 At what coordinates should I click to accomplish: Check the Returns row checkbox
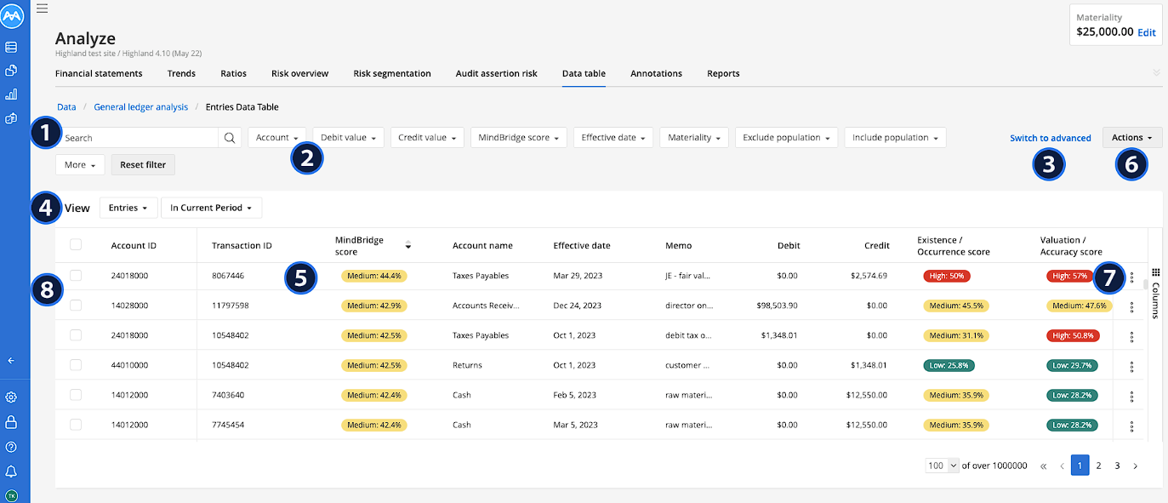[76, 364]
